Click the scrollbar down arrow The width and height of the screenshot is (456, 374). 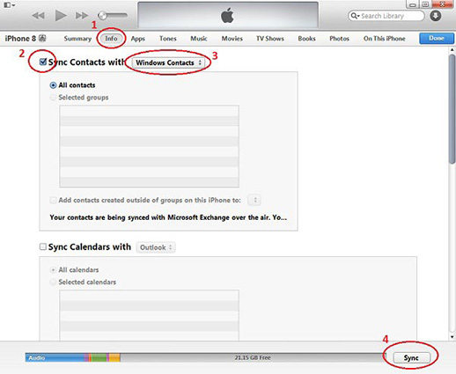(452, 337)
